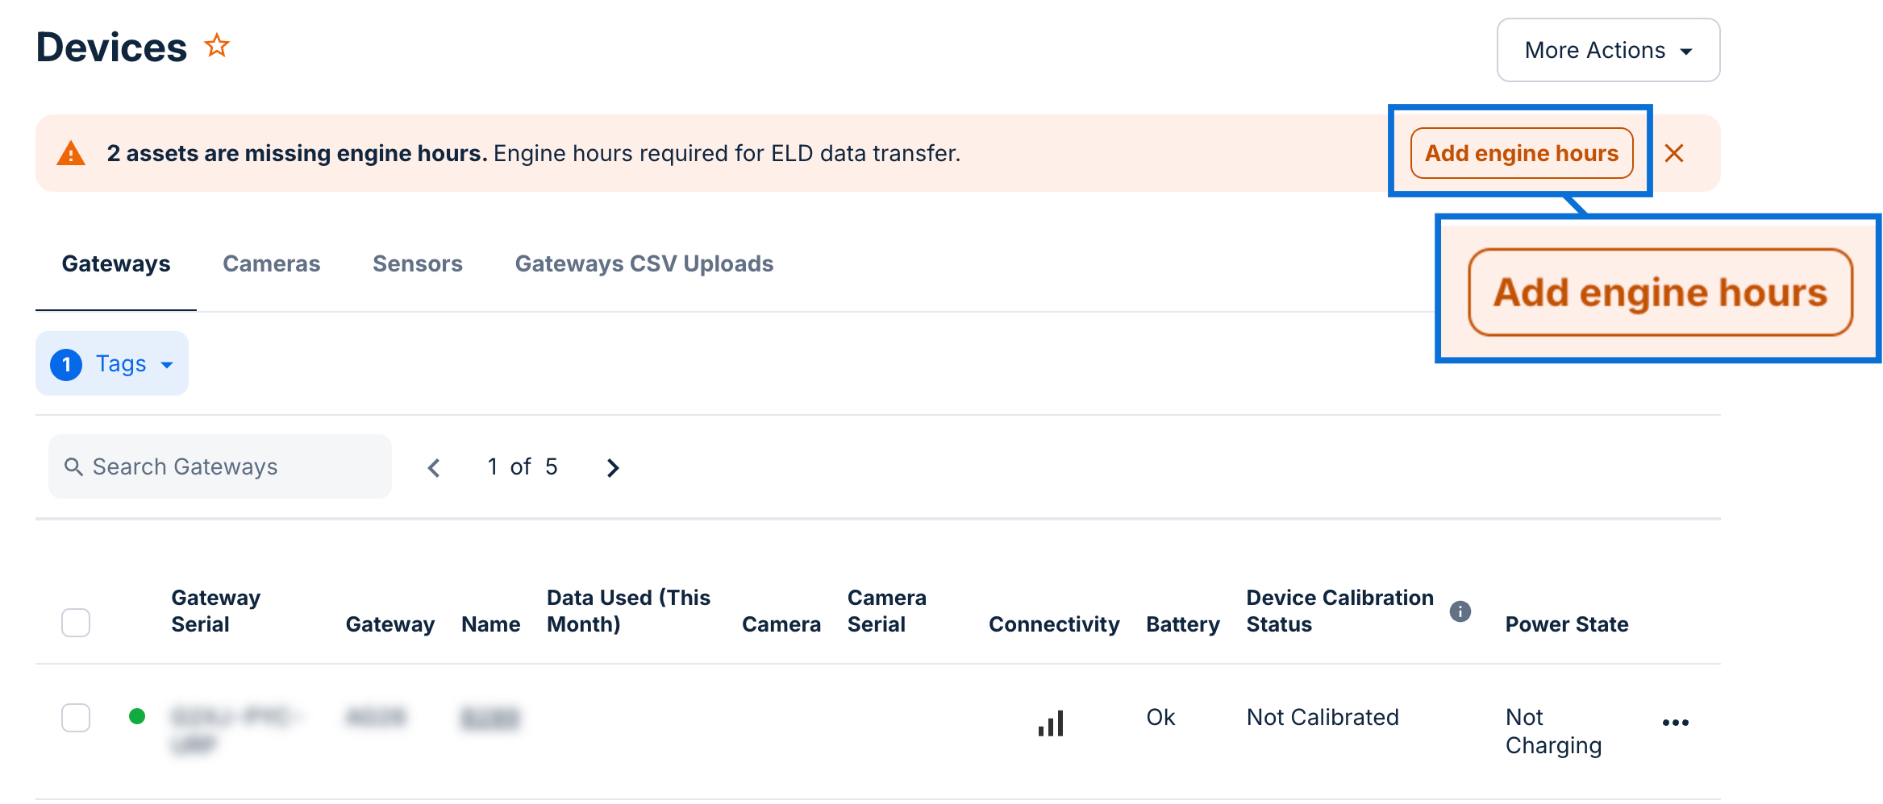The width and height of the screenshot is (1883, 804).
Task: Go to next page of gateways
Action: tap(613, 467)
